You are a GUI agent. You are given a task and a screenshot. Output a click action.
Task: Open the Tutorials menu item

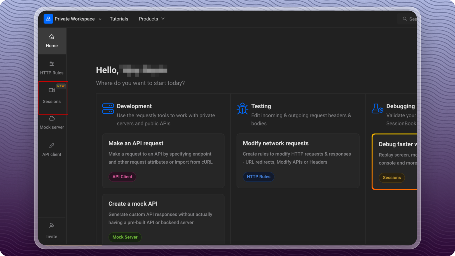coord(119,19)
